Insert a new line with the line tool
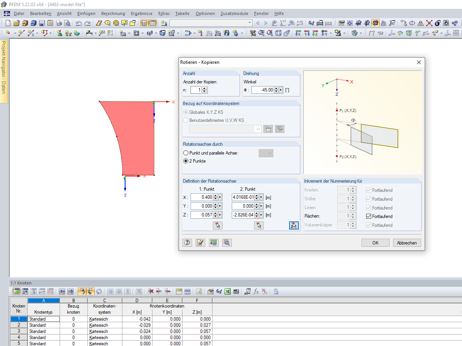This screenshot has height=346, width=462. point(21,33)
